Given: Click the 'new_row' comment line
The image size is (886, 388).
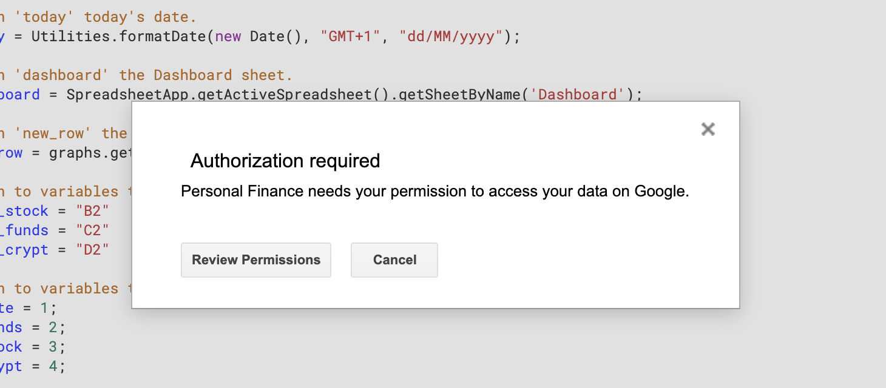Looking at the screenshot, I should coord(66,133).
